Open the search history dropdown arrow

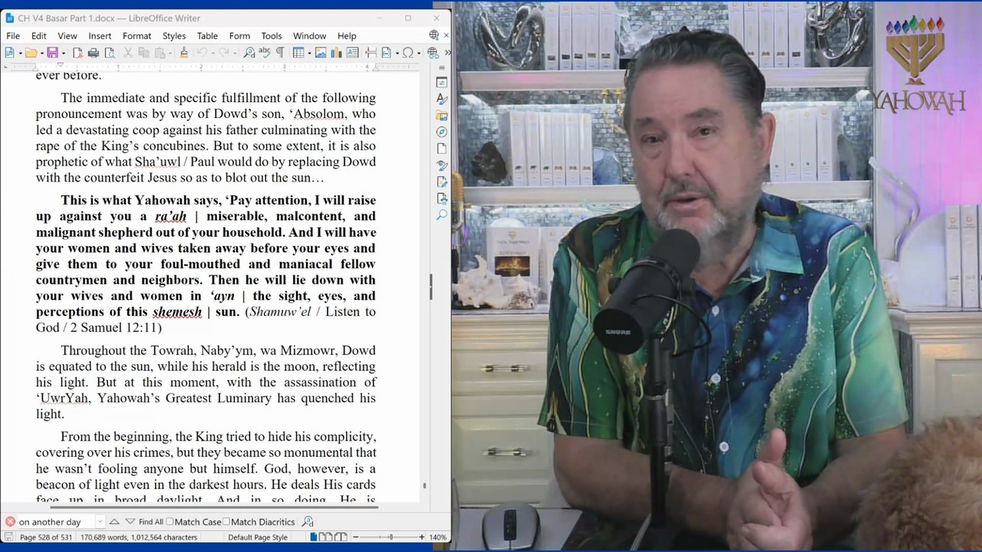100,521
